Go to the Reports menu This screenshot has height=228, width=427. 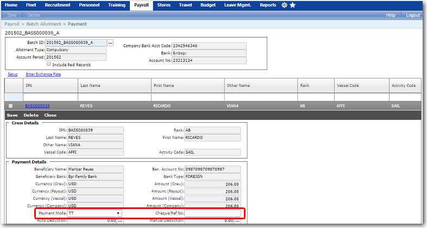pyautogui.click(x=268, y=5)
